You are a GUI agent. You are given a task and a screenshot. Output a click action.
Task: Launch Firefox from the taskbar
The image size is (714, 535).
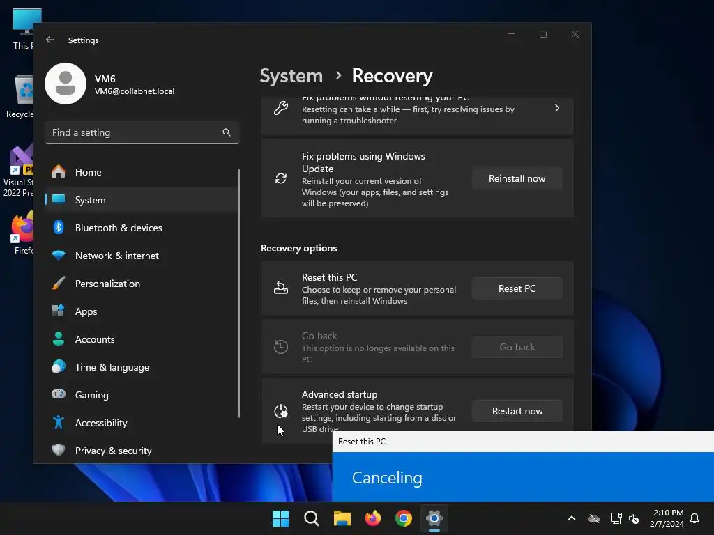point(373,518)
